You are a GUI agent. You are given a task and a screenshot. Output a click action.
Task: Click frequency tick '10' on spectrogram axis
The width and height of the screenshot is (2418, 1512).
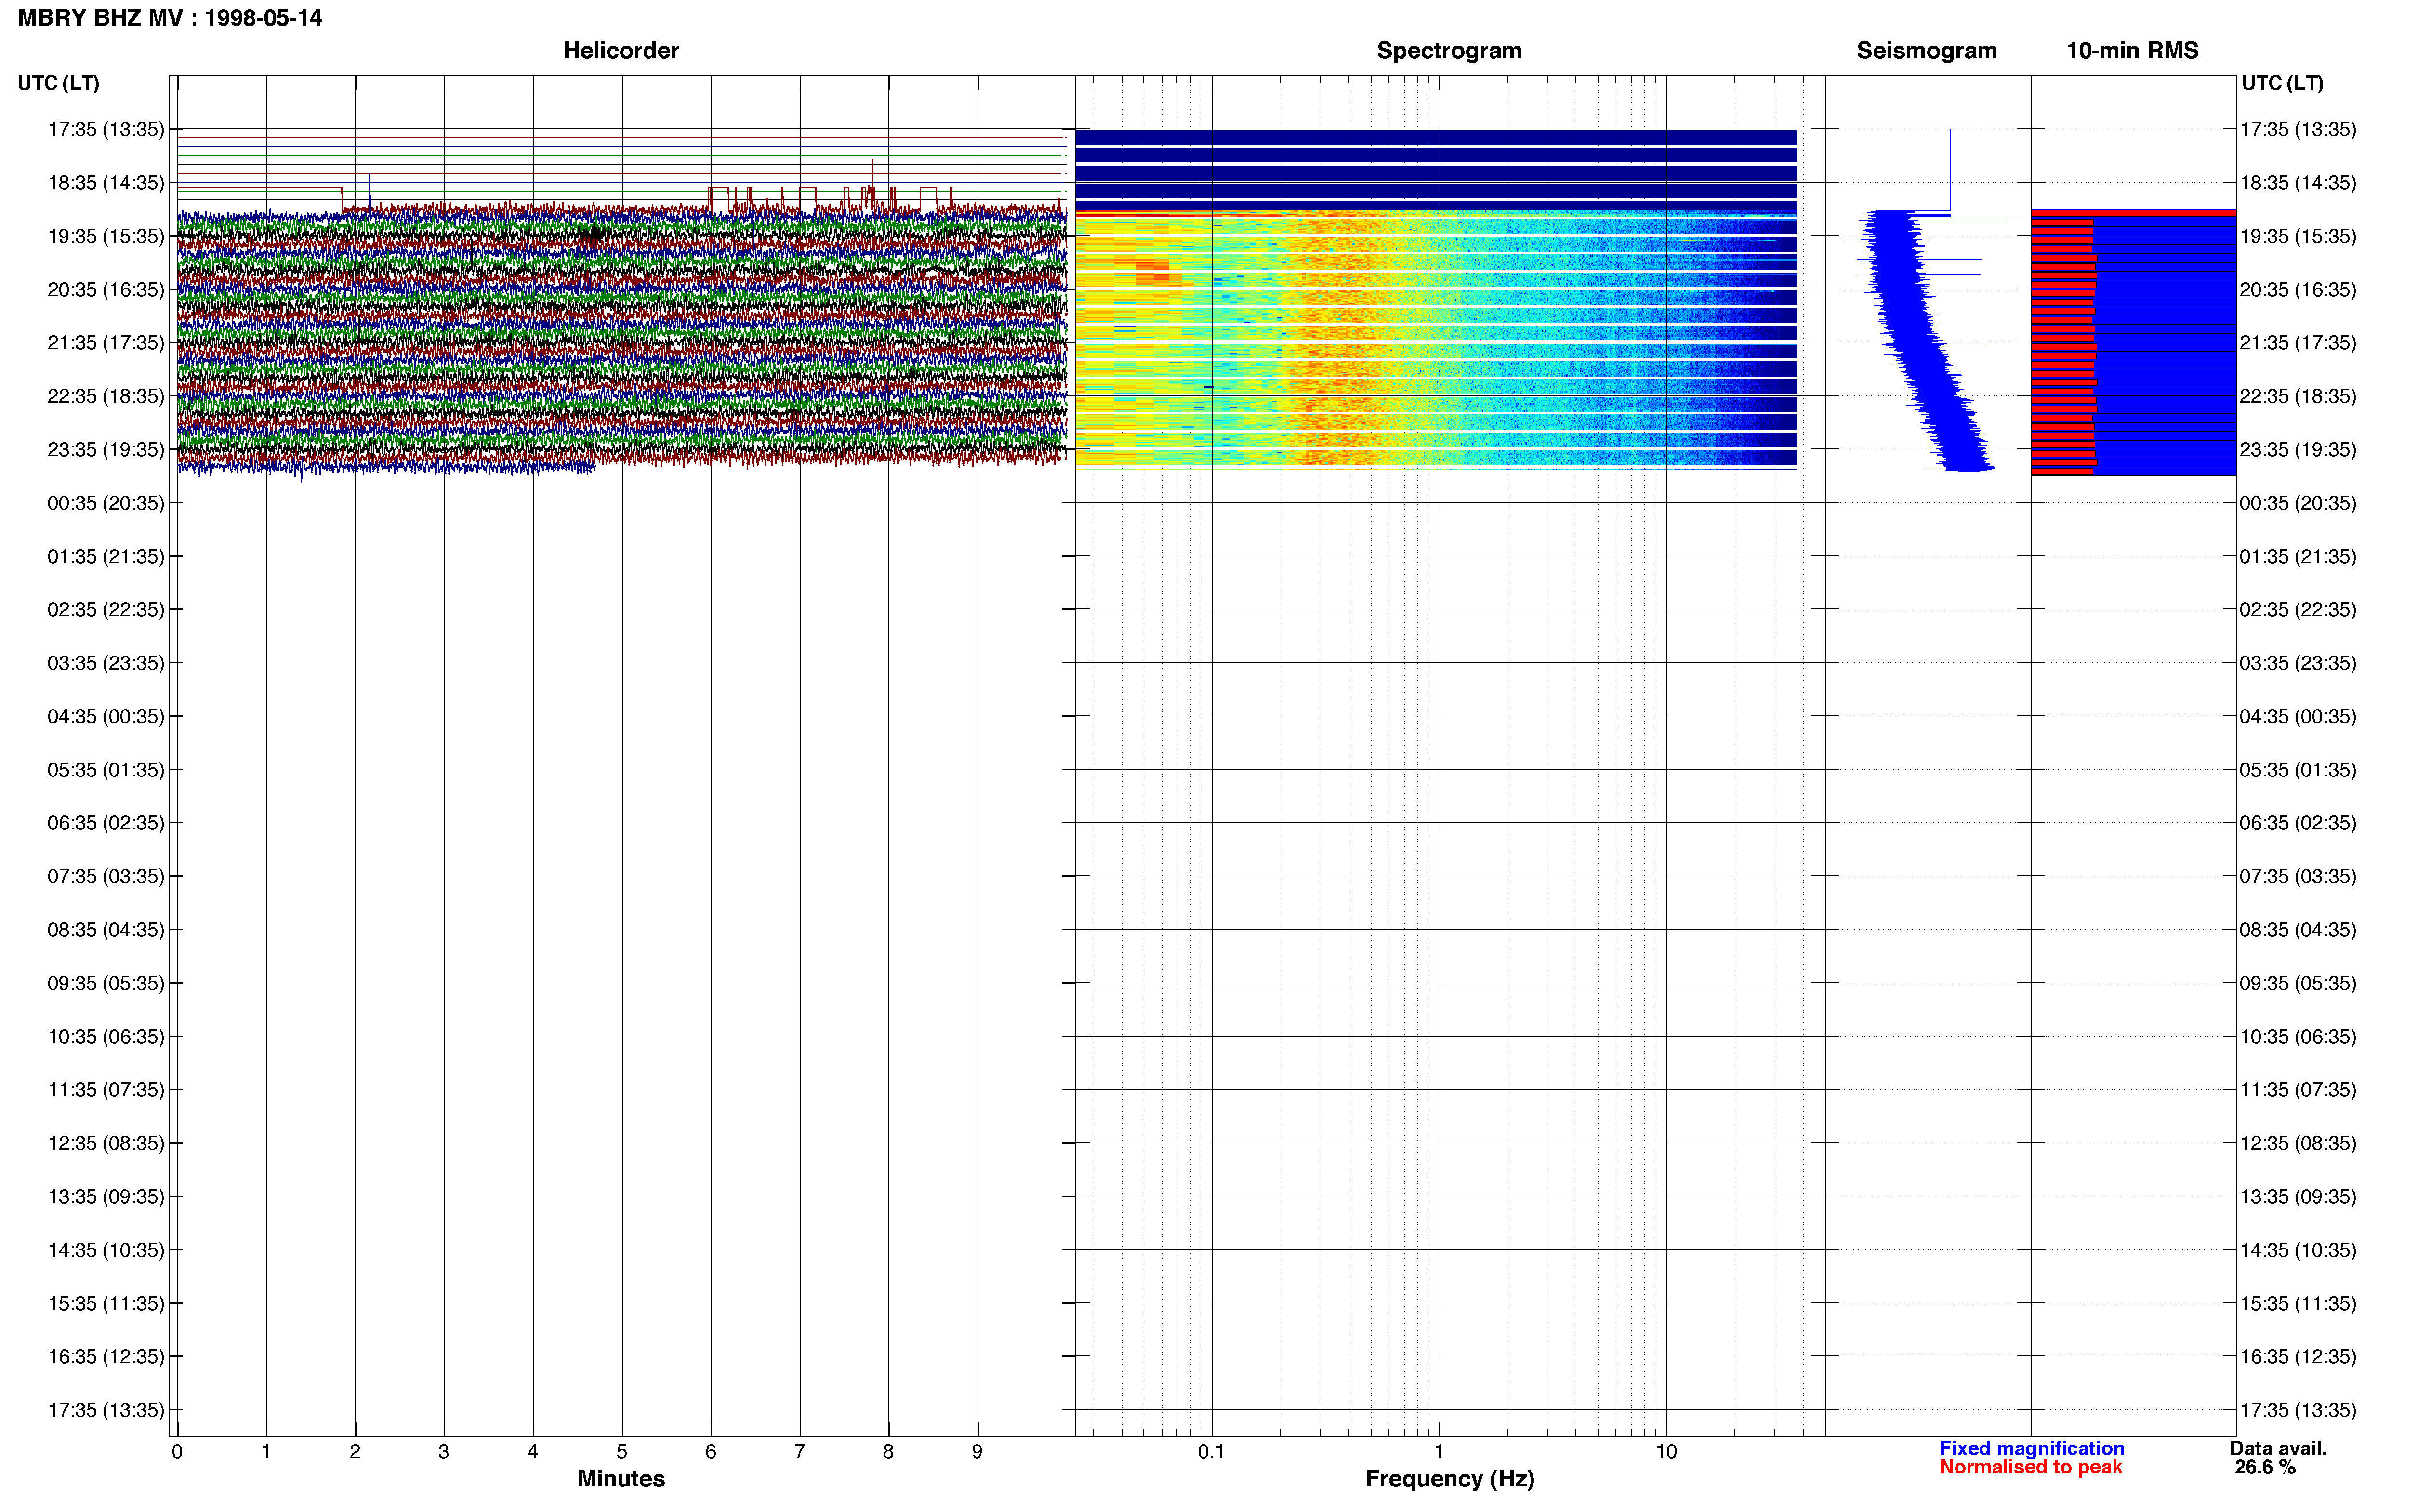(x=1666, y=1452)
